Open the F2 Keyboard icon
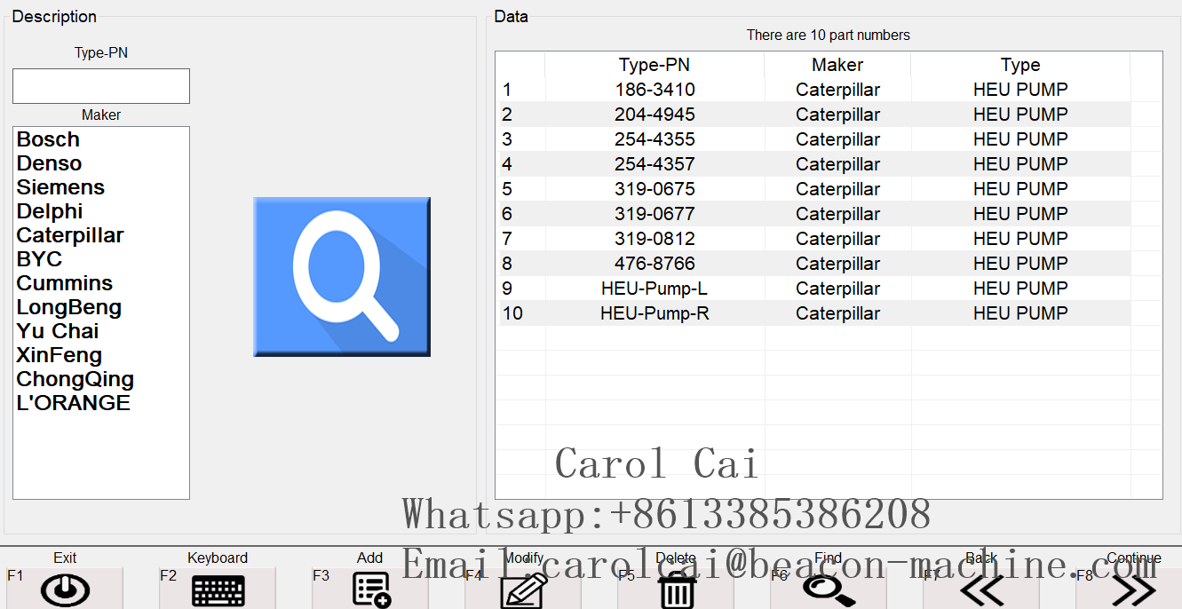This screenshot has width=1182, height=609. (x=218, y=591)
